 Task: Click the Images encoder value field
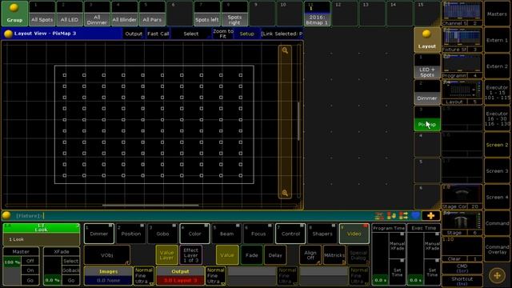coord(108,280)
